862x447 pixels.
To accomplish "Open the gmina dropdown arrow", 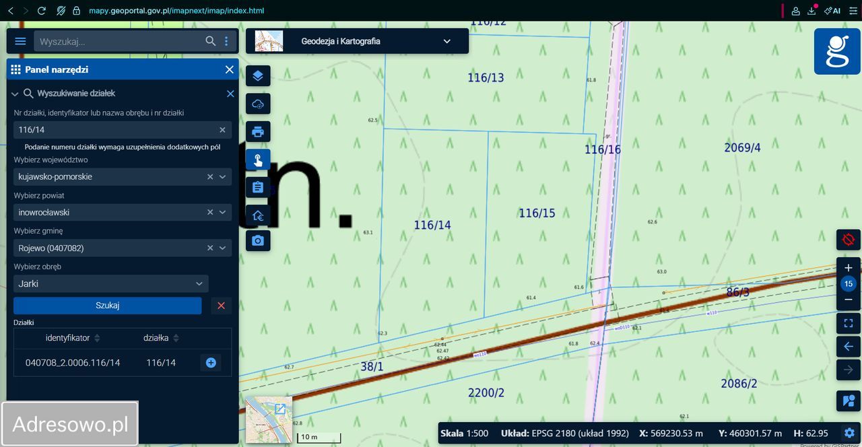I will click(223, 248).
